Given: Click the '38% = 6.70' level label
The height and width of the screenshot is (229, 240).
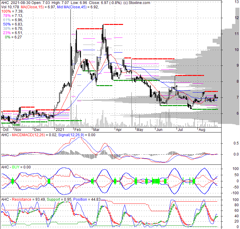Looking at the screenshot, I should tap(13, 29).
